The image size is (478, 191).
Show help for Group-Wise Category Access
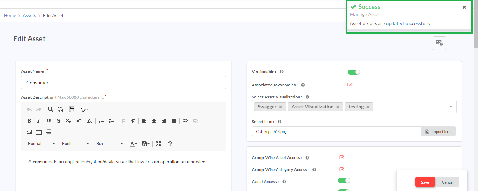click(x=314, y=170)
